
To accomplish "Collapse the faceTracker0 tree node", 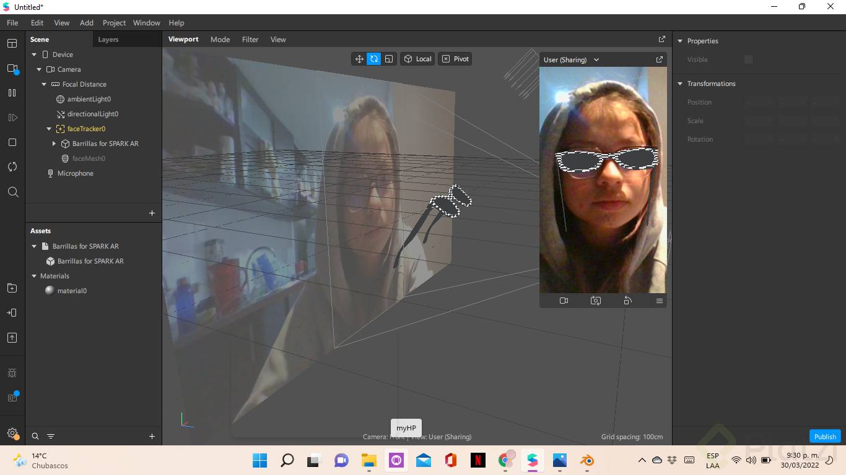I will (49, 129).
